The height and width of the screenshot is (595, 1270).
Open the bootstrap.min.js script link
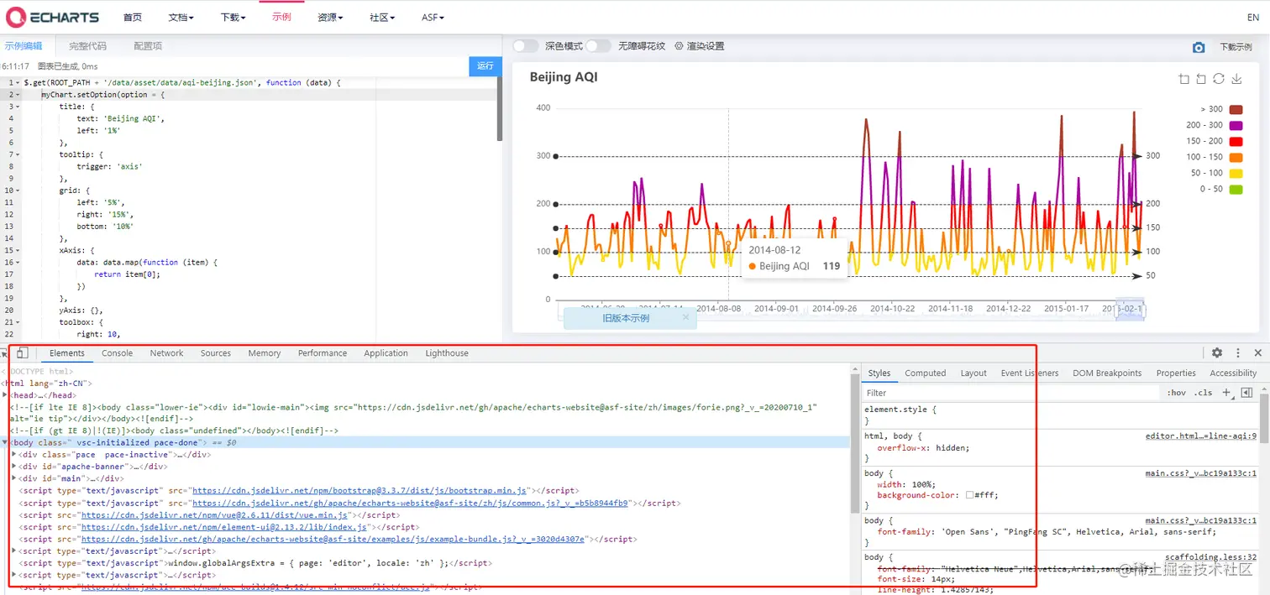click(x=359, y=491)
